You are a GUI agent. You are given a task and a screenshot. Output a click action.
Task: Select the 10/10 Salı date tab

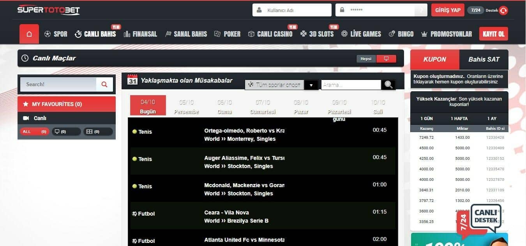click(x=378, y=107)
